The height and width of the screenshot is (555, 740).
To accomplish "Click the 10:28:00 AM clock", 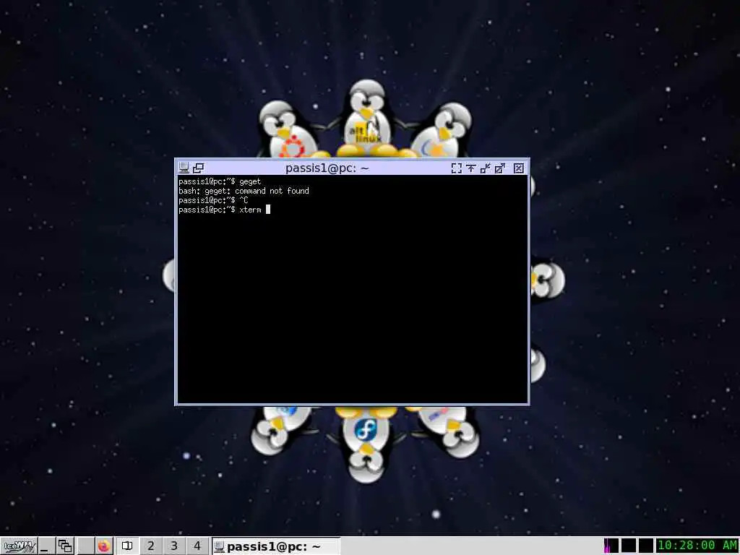I will pos(697,546).
